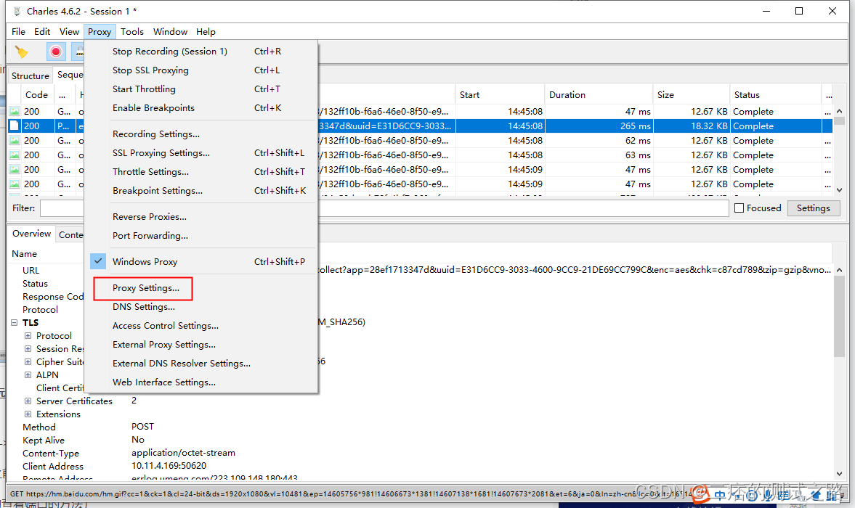The height and width of the screenshot is (508, 855).
Task: Sort by the Status column header
Action: pyautogui.click(x=775, y=95)
